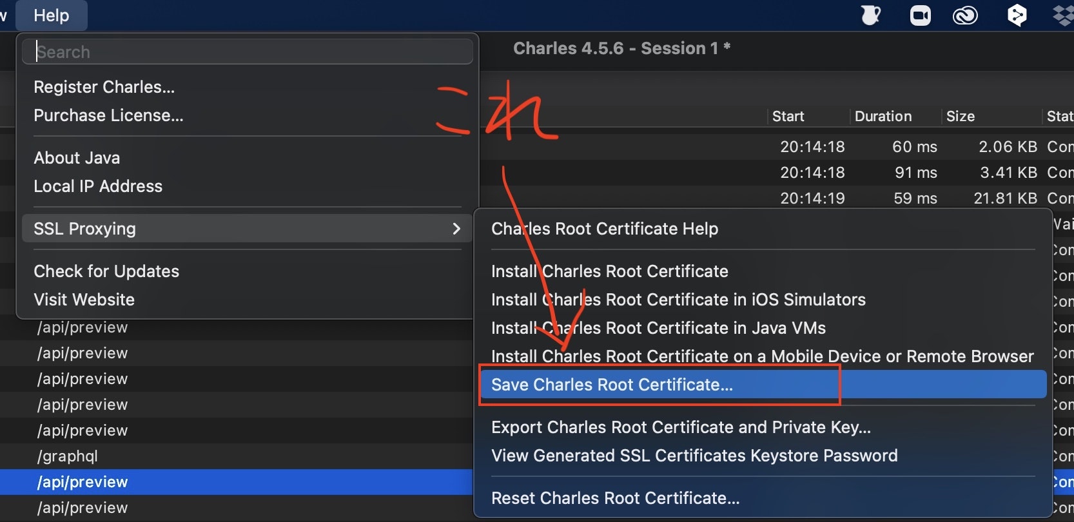1074x522 pixels.
Task: Open the Help menu in menu bar
Action: [51, 15]
